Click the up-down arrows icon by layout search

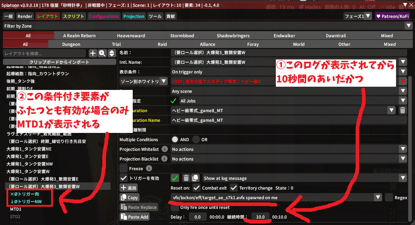[112, 53]
